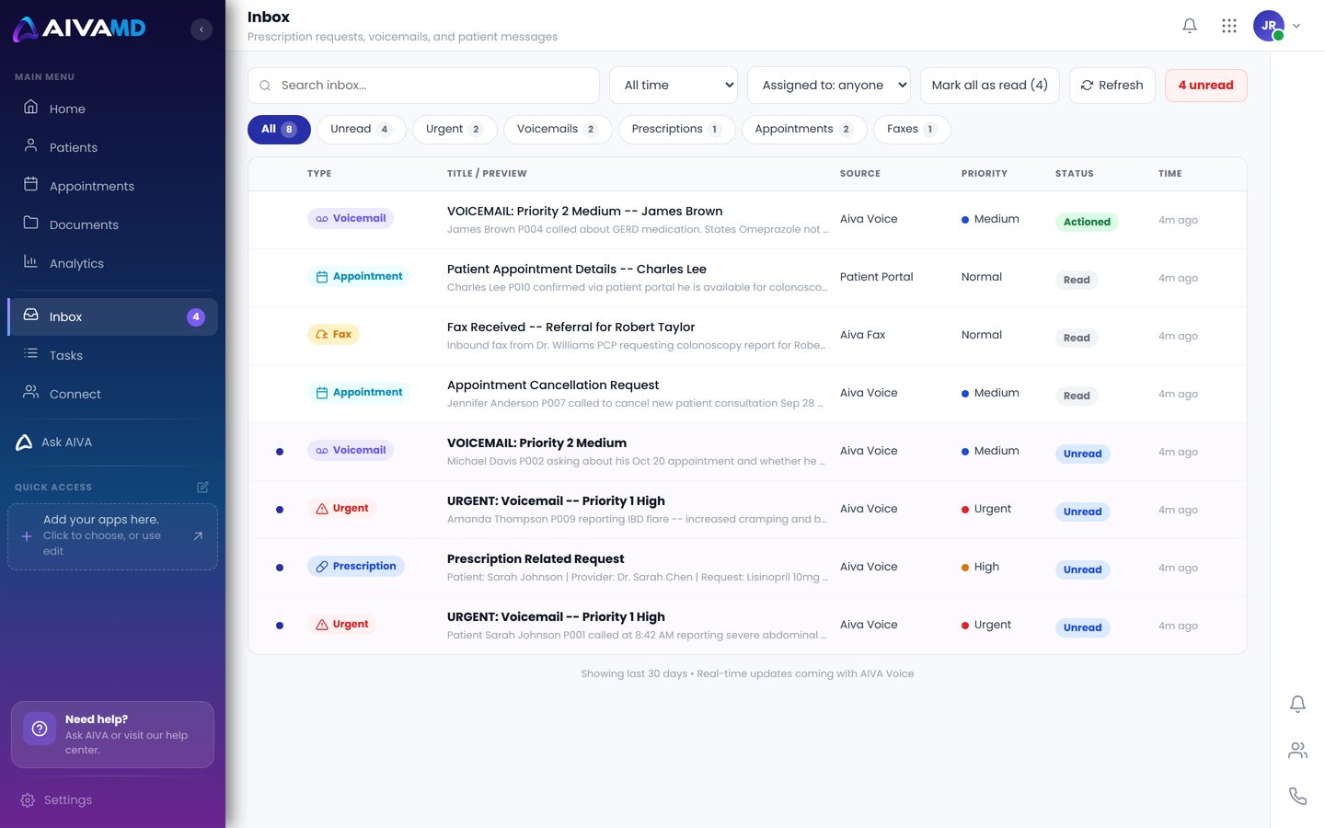This screenshot has width=1325, height=828.
Task: Click the Quick Access edit icon
Action: click(x=202, y=487)
